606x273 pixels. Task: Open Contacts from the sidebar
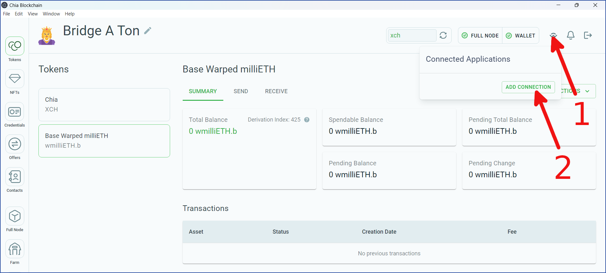tap(14, 177)
